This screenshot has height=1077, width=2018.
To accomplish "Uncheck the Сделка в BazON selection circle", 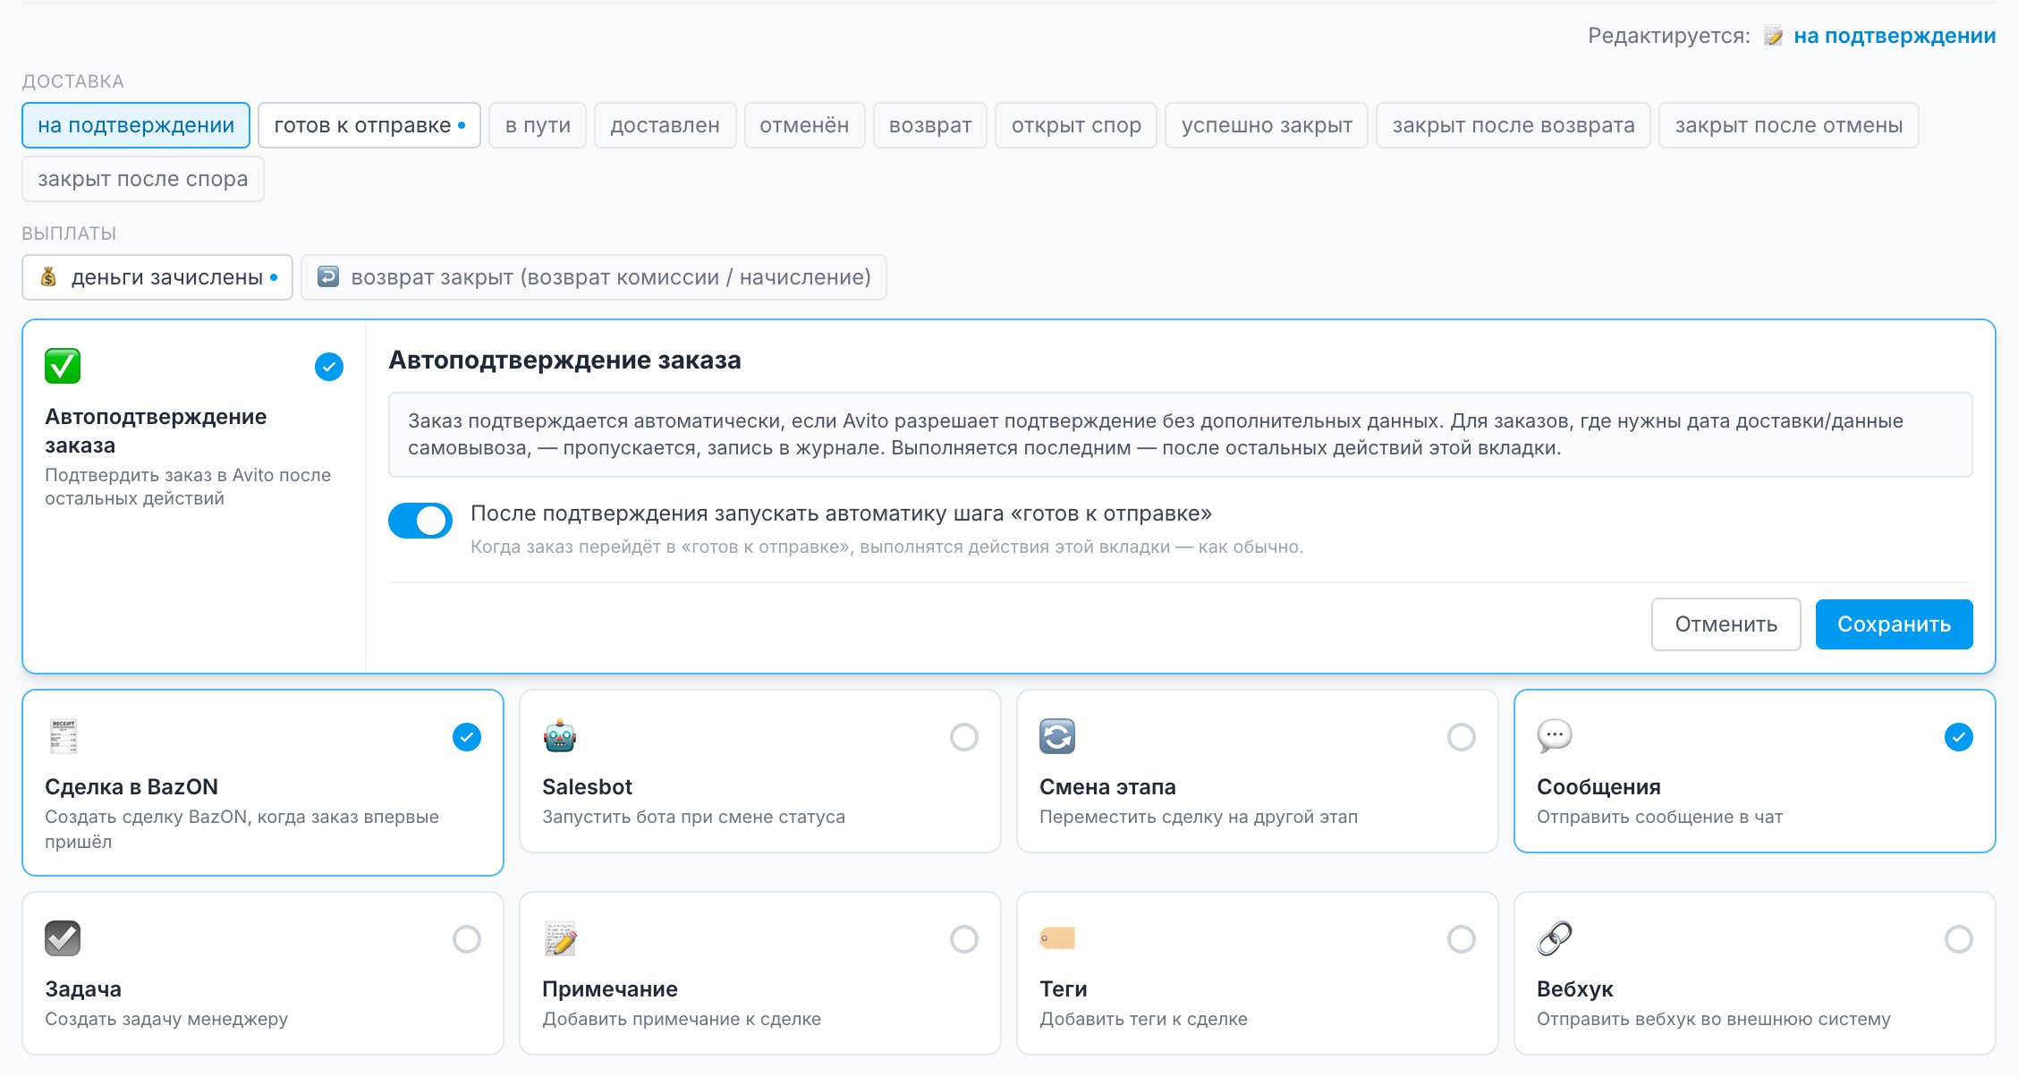I will 467,737.
